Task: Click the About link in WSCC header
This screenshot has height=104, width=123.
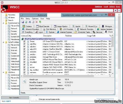Action: 118,7
